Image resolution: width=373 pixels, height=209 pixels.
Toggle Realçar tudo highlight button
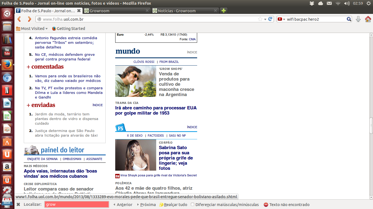coord(173,205)
